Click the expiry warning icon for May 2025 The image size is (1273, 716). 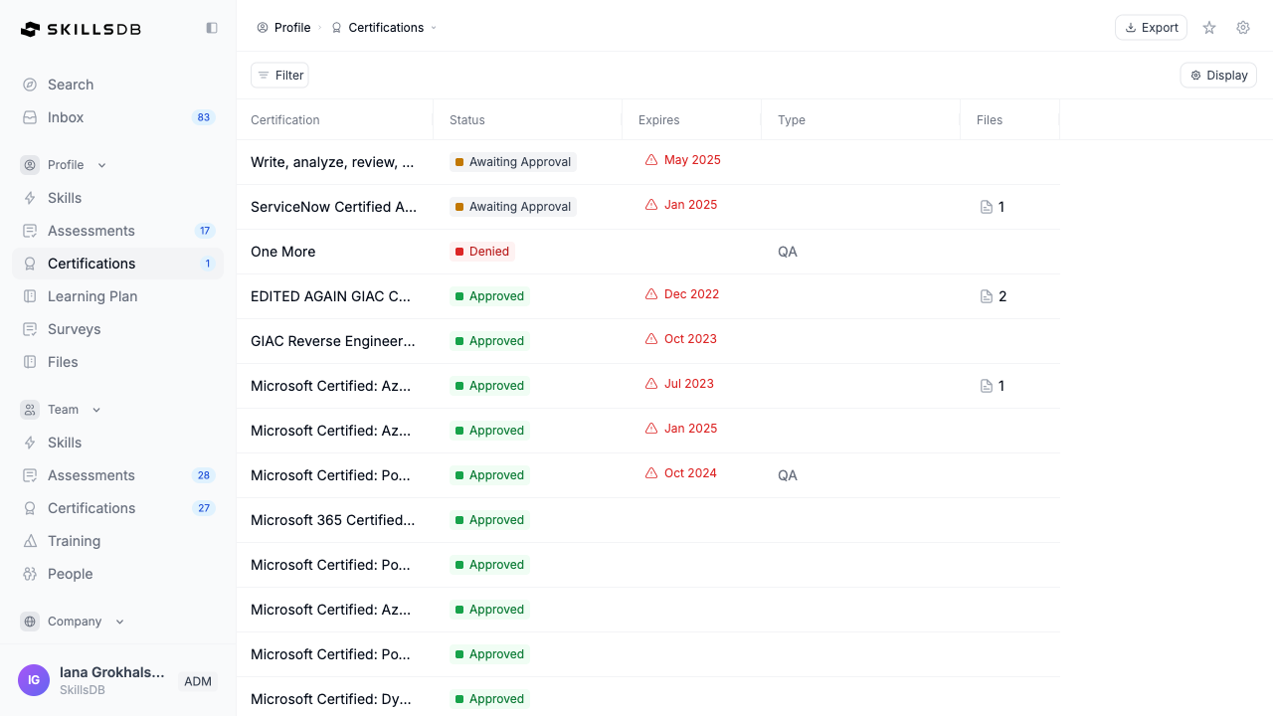[651, 160]
